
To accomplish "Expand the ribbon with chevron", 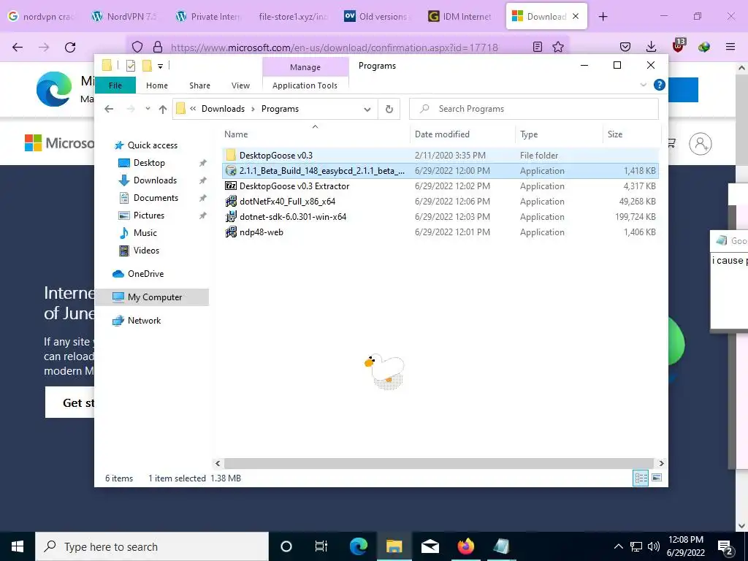I will (643, 85).
